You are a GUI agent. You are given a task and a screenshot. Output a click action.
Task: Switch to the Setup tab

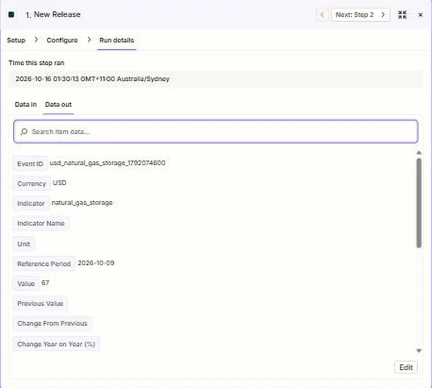coord(16,40)
